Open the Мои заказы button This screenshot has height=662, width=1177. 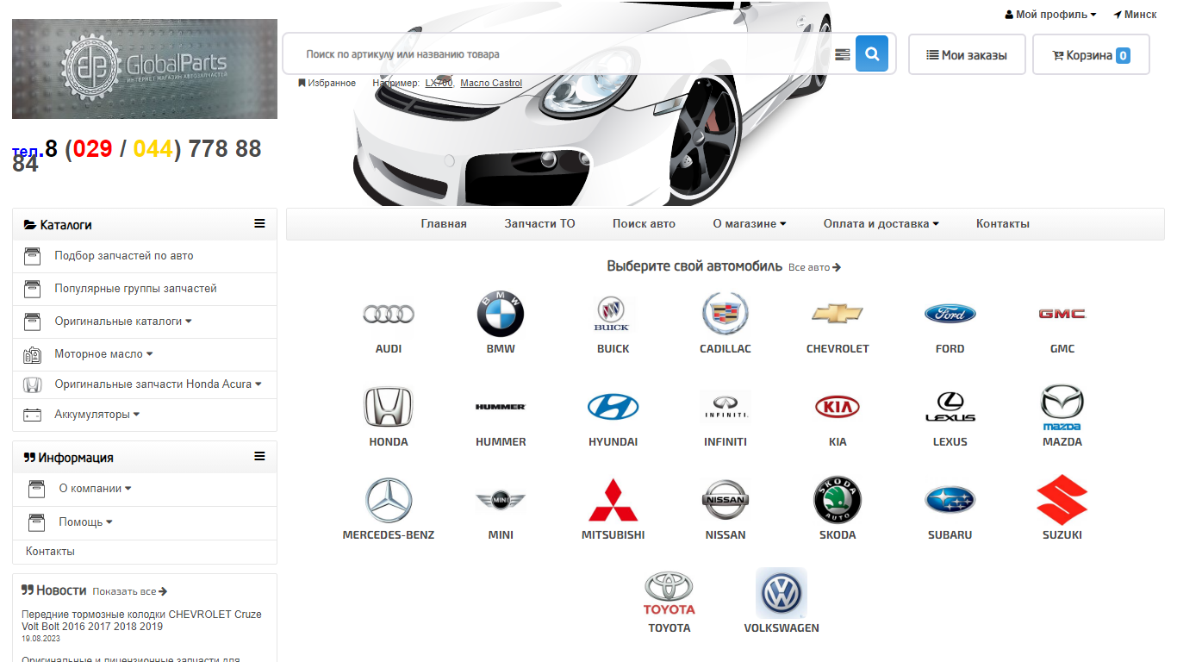pyautogui.click(x=967, y=54)
